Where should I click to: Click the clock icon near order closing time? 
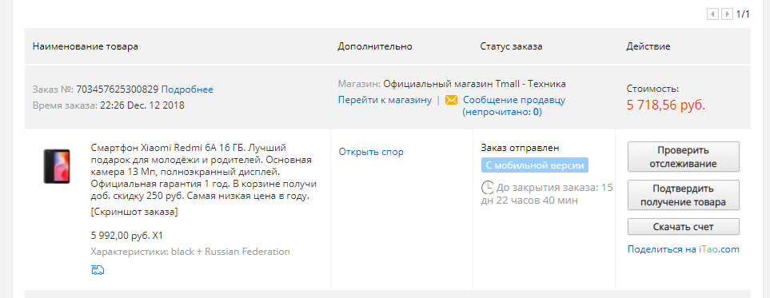click(488, 188)
